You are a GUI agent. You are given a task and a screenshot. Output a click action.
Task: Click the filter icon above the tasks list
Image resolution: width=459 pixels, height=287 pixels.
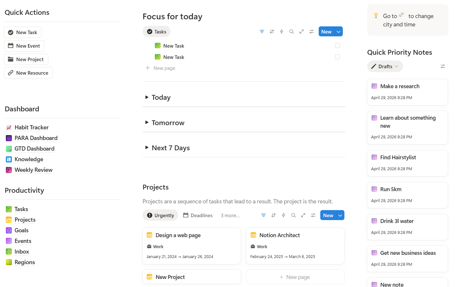tap(262, 32)
